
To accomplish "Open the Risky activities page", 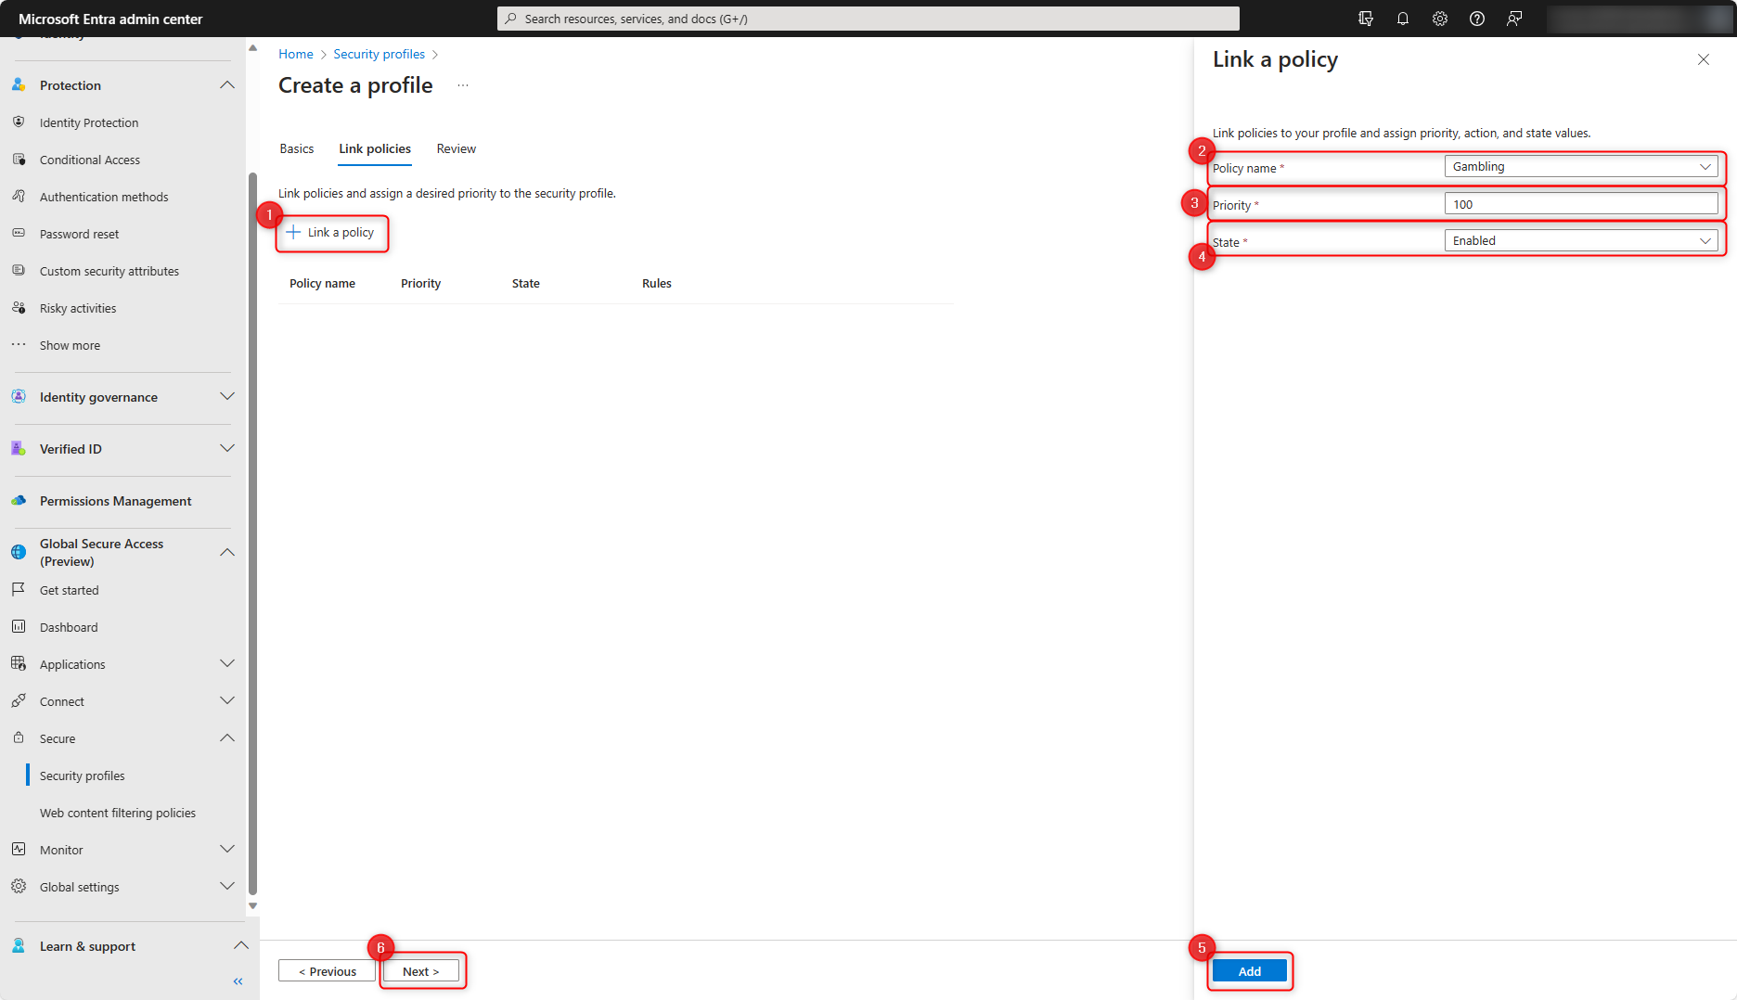I will 78,307.
